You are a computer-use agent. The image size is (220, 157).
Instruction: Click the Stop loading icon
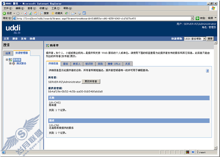pyautogui.click(x=26, y=14)
